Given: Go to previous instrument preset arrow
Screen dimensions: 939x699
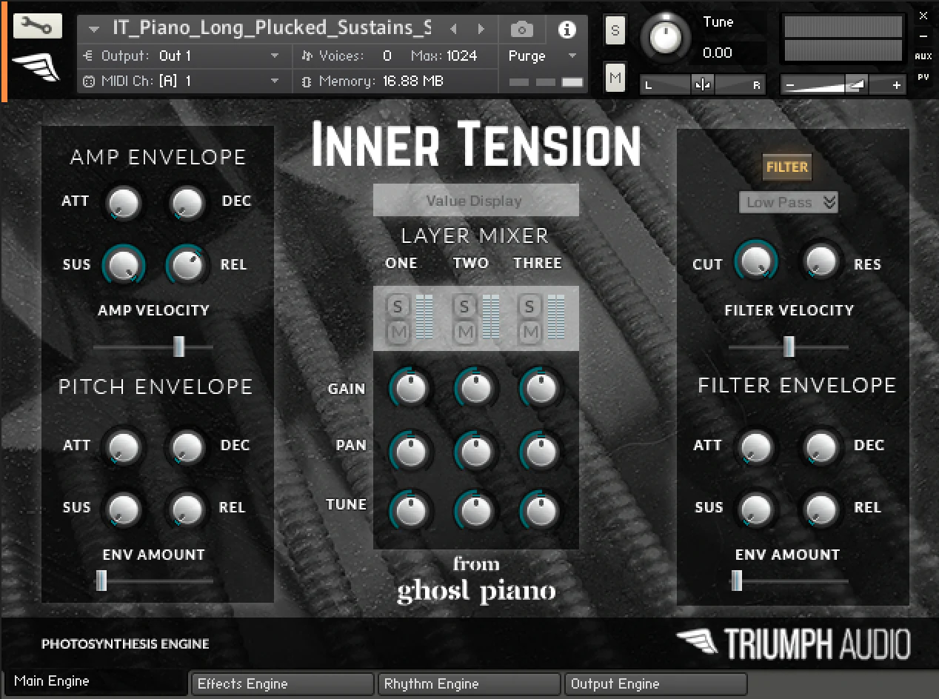Looking at the screenshot, I should pos(453,30).
